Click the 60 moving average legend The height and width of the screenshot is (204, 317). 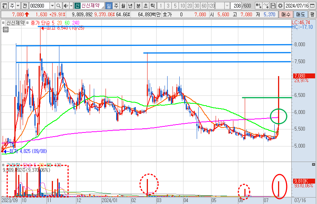(x=67, y=23)
